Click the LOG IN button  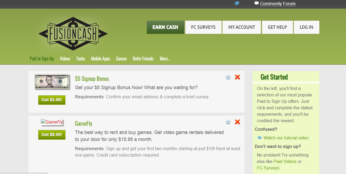[306, 27]
